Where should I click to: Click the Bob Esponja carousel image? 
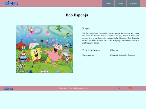coord(44,49)
